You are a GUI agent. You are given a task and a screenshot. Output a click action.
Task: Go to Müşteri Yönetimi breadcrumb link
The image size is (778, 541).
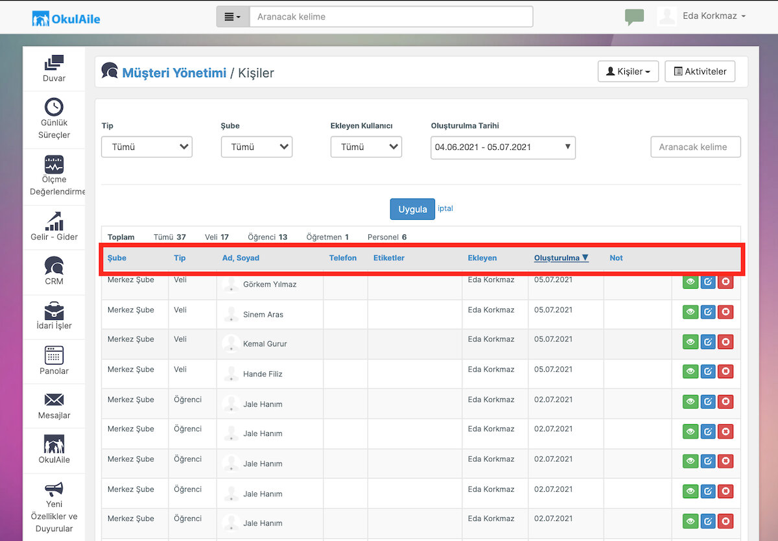pos(174,73)
